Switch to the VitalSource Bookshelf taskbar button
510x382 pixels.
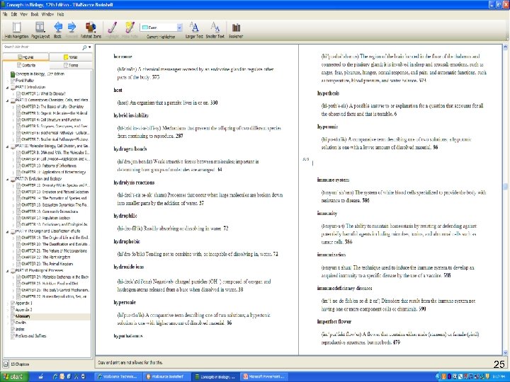click(x=166, y=377)
